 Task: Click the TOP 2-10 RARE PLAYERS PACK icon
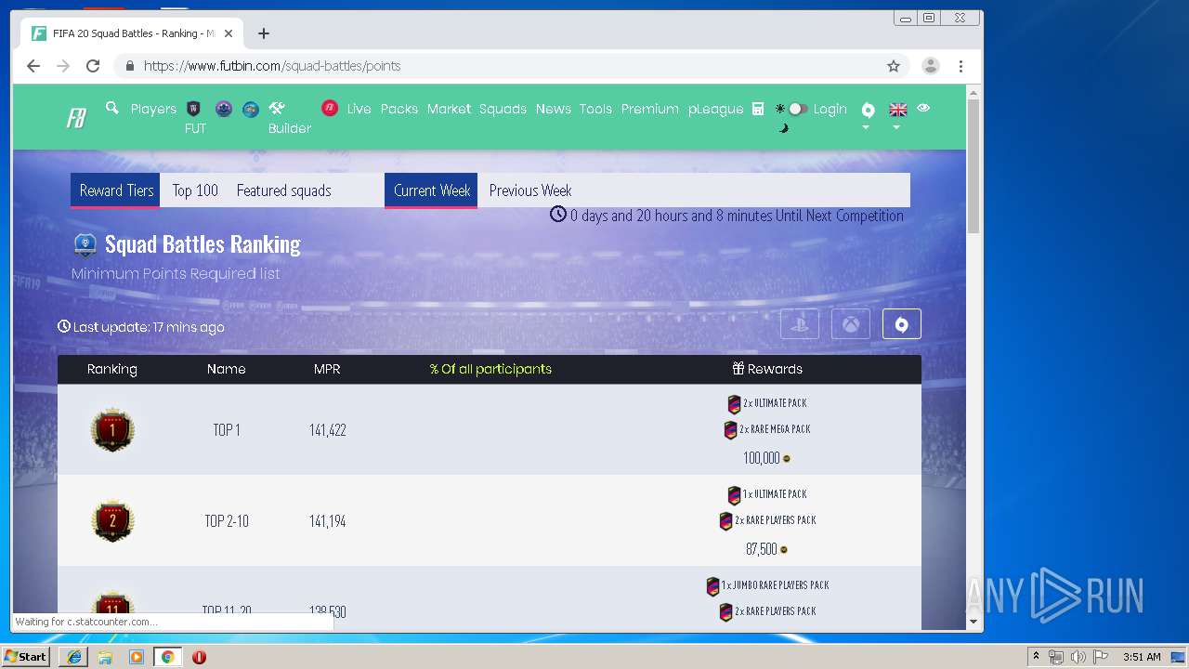(726, 520)
